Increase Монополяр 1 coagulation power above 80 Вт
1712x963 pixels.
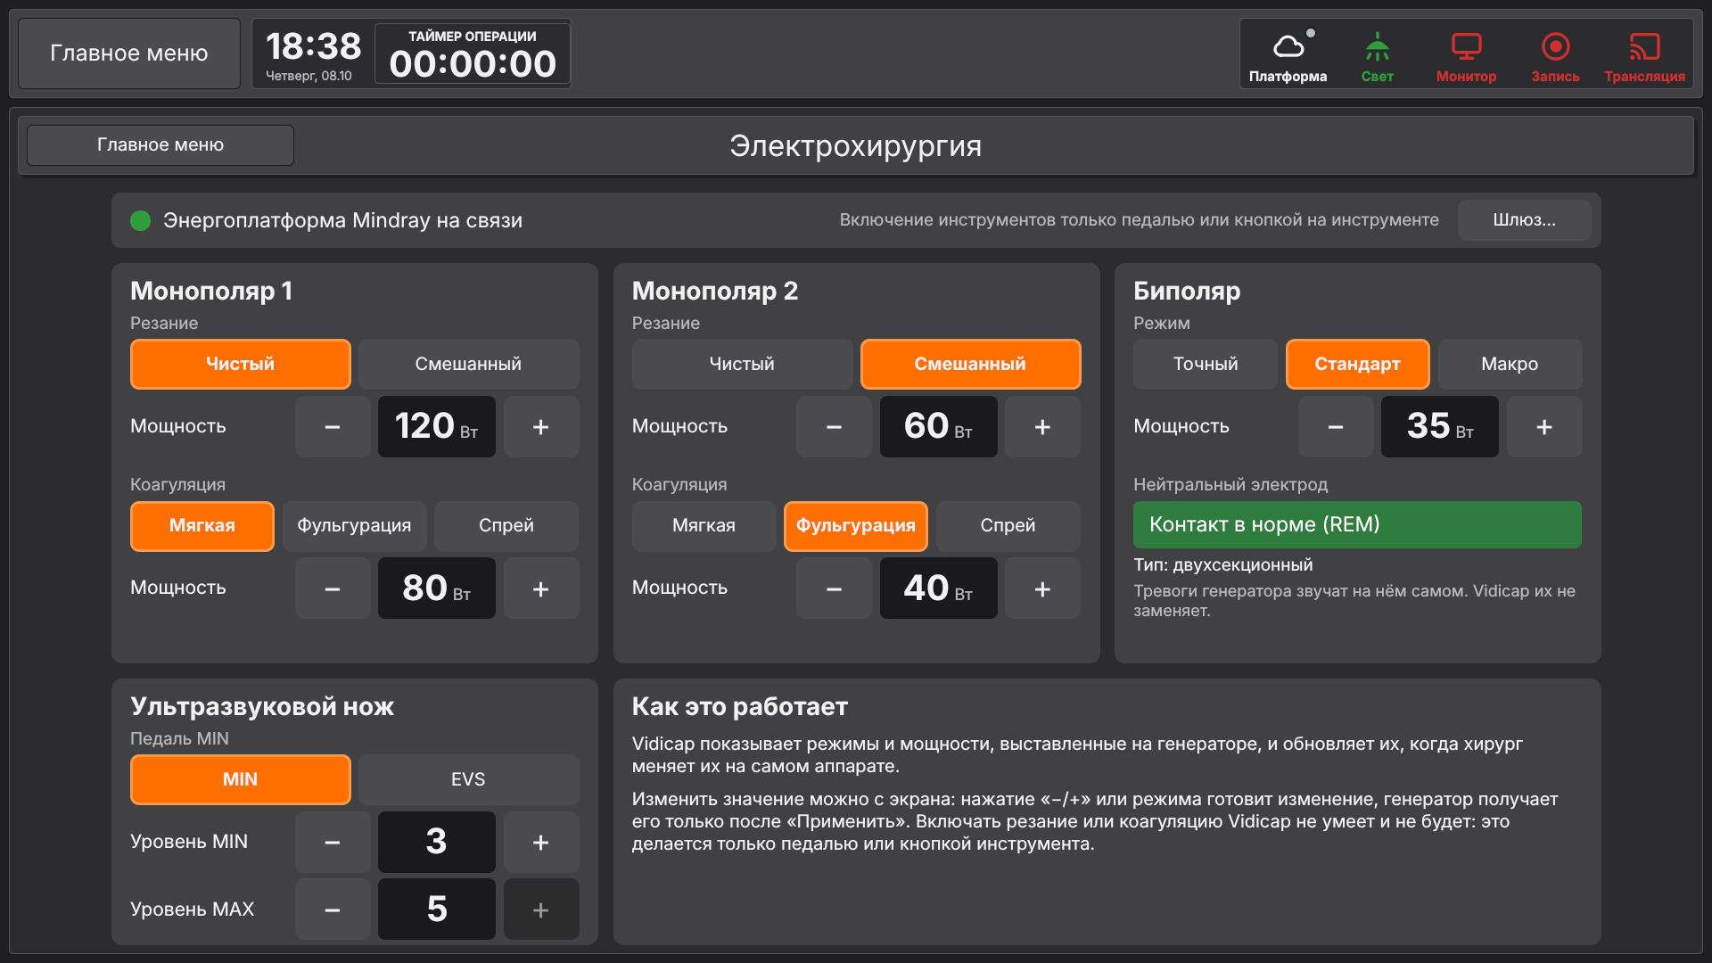click(x=541, y=588)
